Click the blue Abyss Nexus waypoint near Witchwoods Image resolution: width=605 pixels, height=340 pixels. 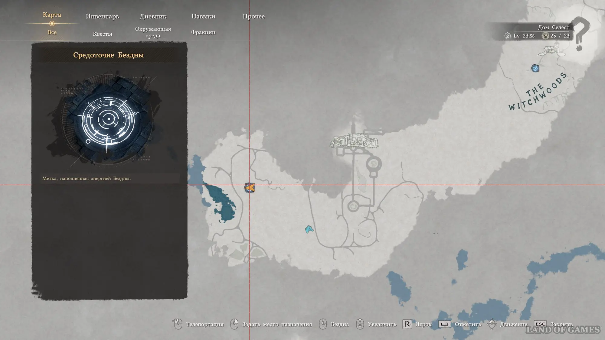click(x=535, y=68)
